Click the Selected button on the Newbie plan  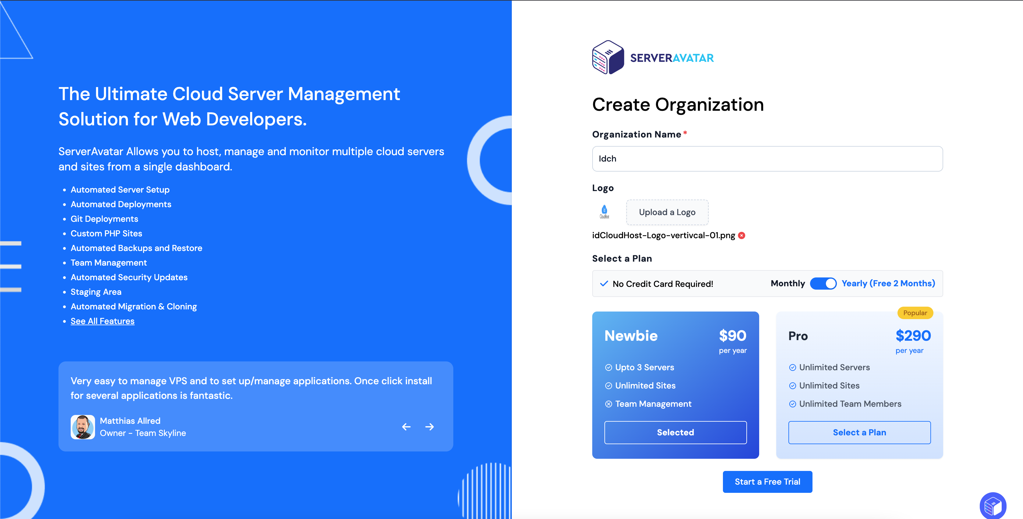coord(675,432)
